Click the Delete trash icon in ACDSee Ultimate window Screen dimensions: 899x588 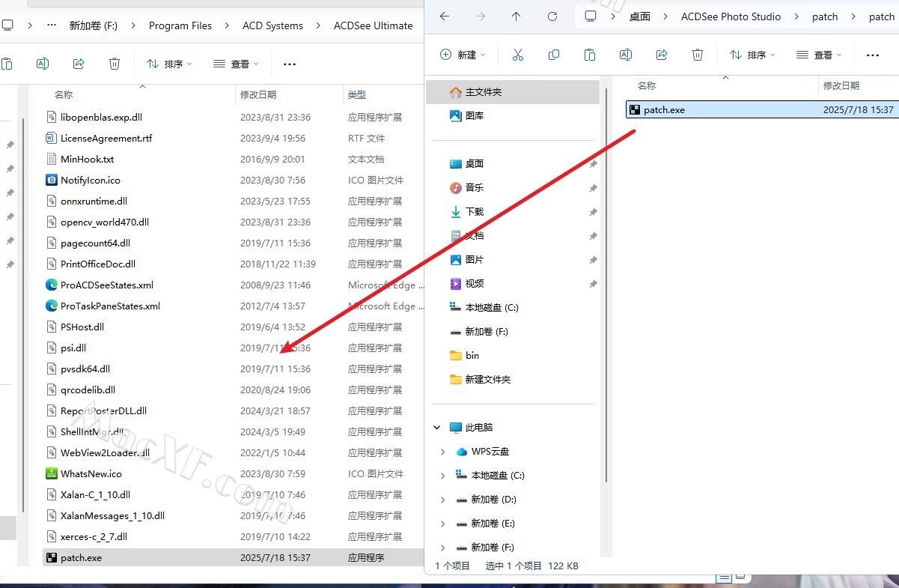tap(115, 64)
